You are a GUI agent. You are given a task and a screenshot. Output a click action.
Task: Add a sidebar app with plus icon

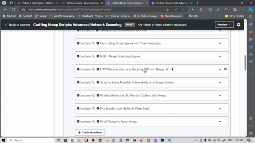[x=251, y=74]
